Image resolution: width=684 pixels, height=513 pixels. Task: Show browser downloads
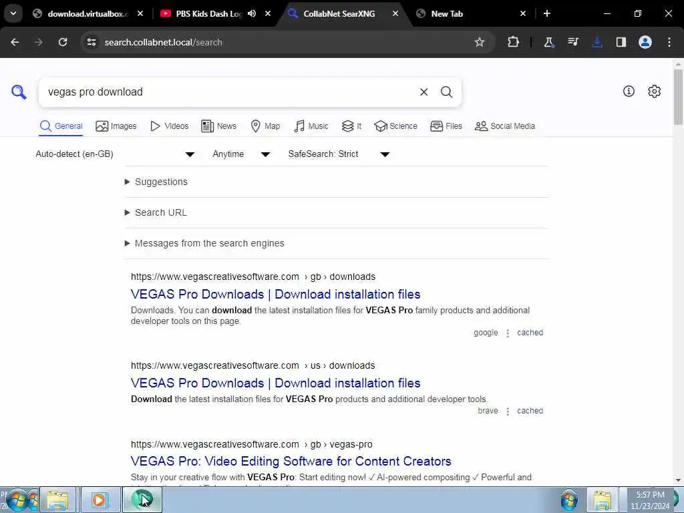(x=597, y=42)
